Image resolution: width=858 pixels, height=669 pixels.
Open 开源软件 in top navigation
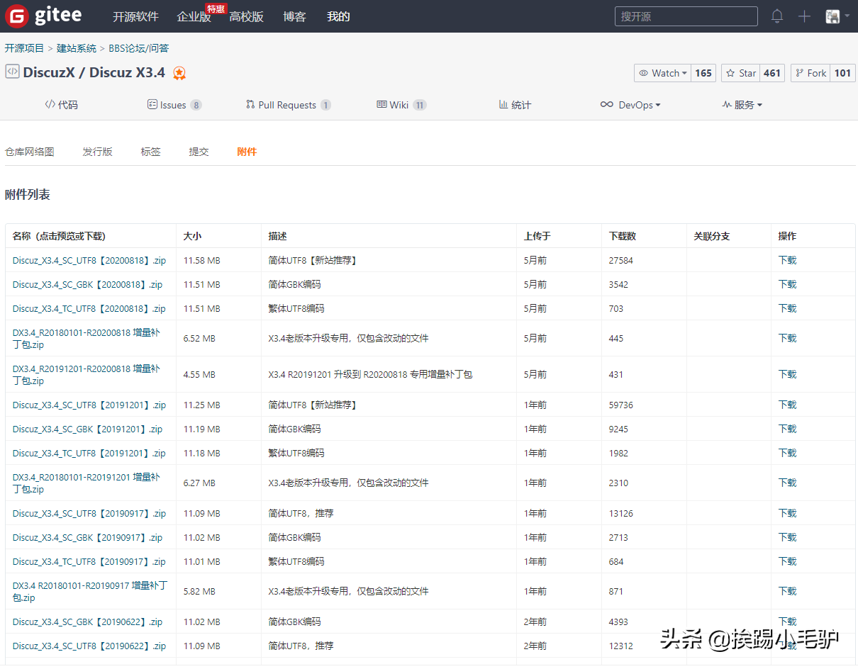click(135, 16)
